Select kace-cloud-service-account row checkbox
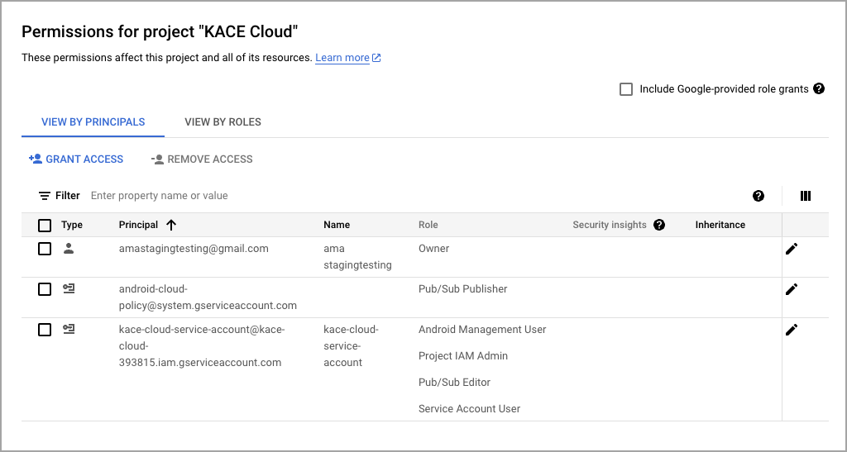 tap(45, 330)
